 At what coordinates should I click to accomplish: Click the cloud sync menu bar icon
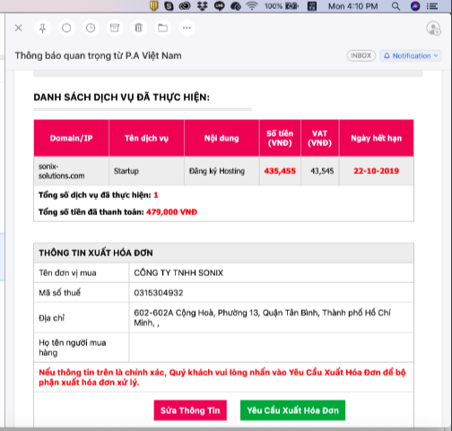(236, 6)
